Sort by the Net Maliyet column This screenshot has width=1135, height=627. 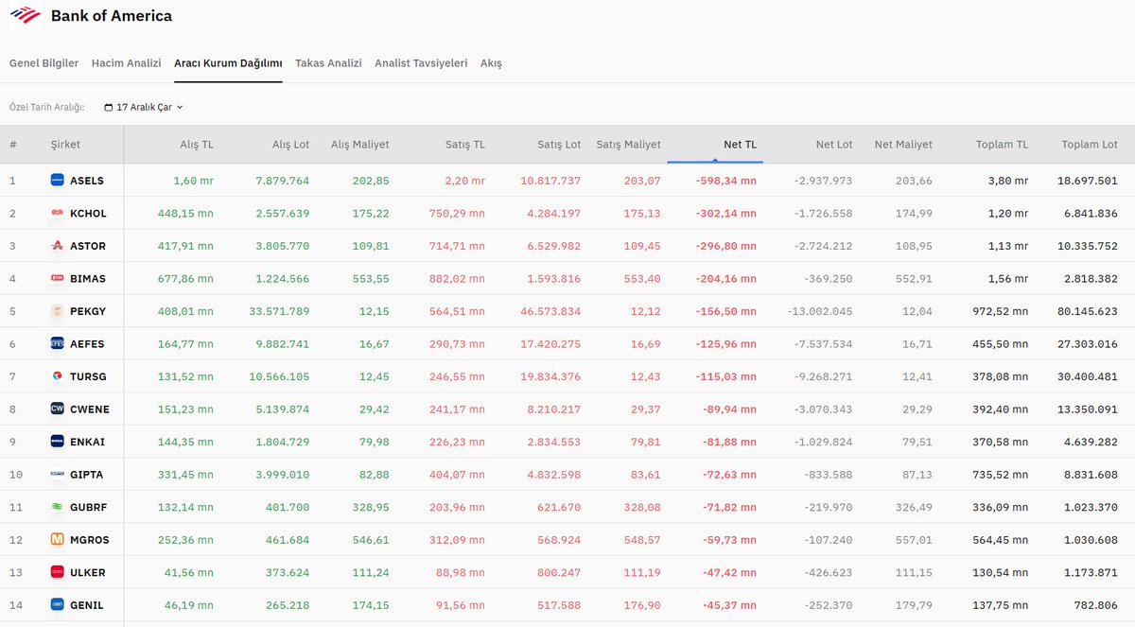pyautogui.click(x=903, y=145)
